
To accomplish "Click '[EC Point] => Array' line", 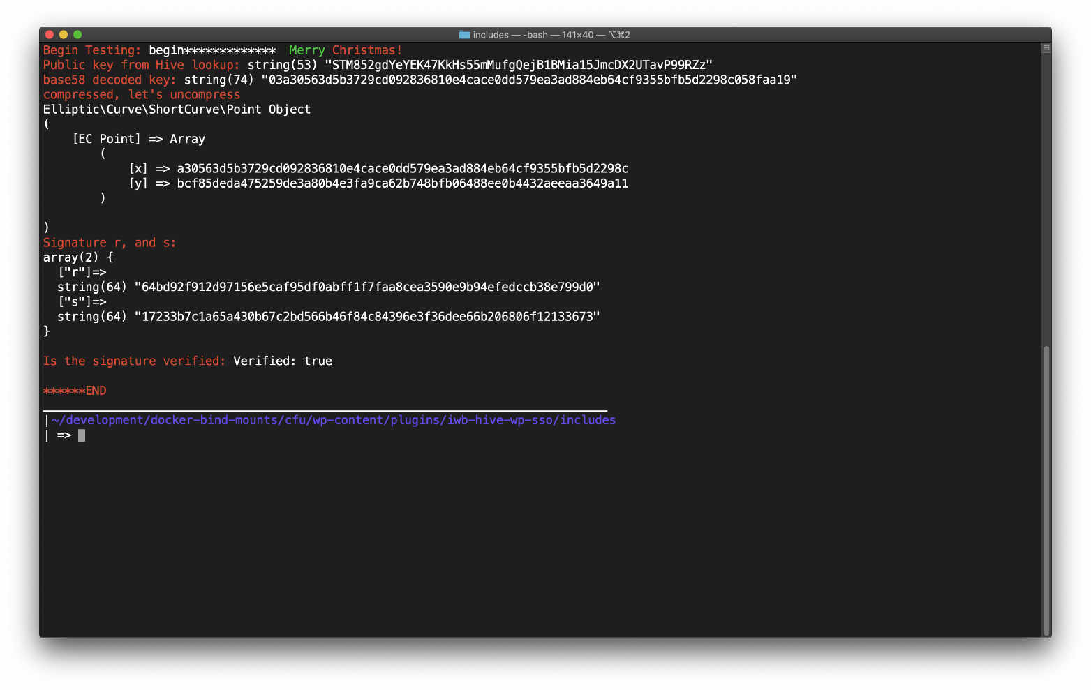I will pos(139,139).
